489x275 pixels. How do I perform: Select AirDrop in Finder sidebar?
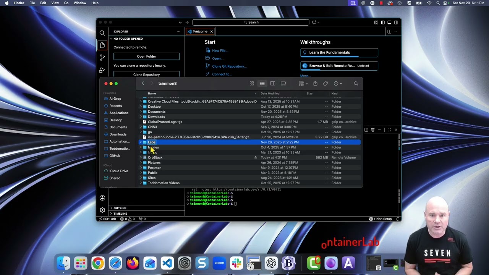[115, 99]
